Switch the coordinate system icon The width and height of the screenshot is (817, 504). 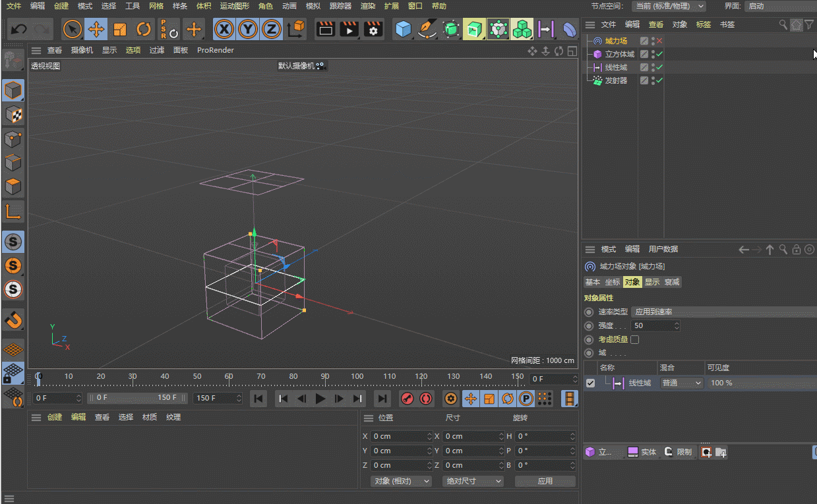point(297,30)
